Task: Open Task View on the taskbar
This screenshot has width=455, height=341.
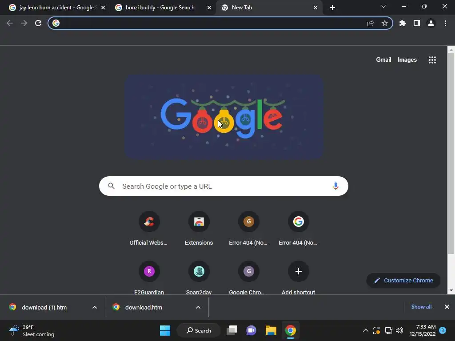Action: coord(232,330)
